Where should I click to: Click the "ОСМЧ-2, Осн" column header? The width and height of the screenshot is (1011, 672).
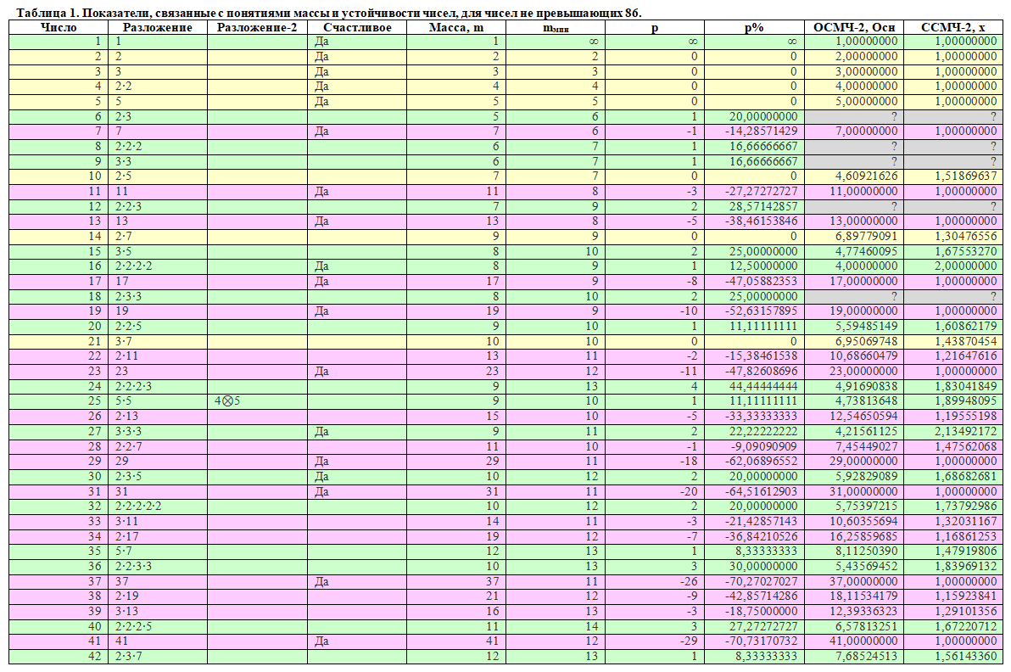pyautogui.click(x=854, y=27)
